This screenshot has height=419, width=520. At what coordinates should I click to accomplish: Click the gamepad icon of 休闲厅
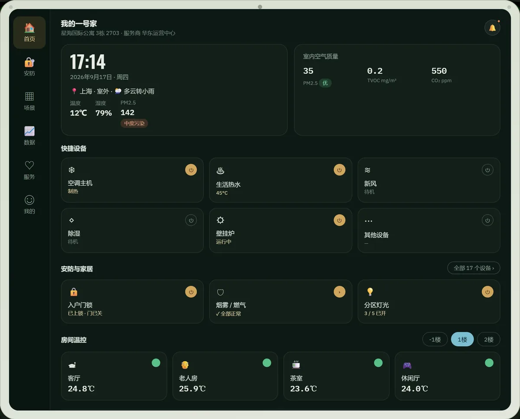click(x=407, y=365)
